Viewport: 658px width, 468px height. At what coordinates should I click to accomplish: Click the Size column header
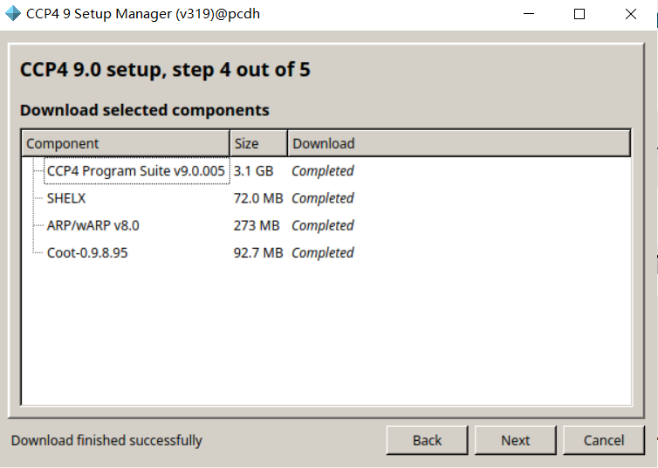pos(258,143)
